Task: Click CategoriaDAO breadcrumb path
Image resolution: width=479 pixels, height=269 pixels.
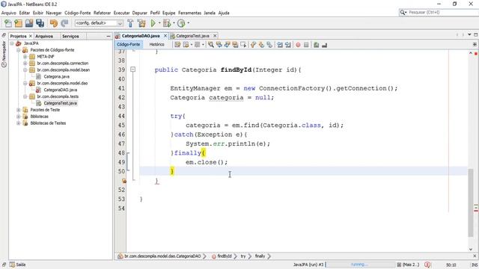Action: click(x=162, y=256)
